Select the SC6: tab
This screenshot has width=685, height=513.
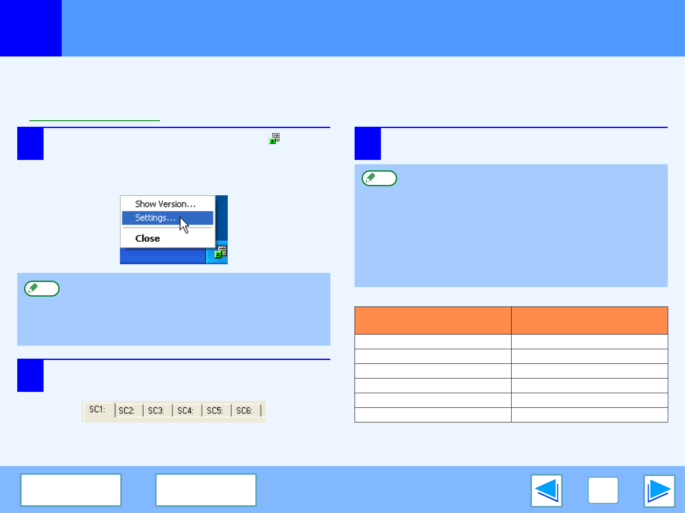click(244, 410)
